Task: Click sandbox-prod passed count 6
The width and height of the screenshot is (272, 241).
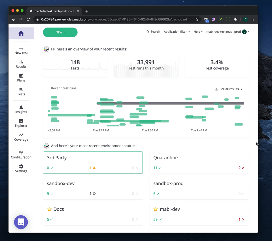Action: pyautogui.click(x=156, y=194)
